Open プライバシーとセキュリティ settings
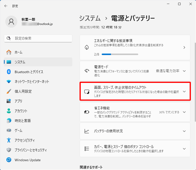 38,150
